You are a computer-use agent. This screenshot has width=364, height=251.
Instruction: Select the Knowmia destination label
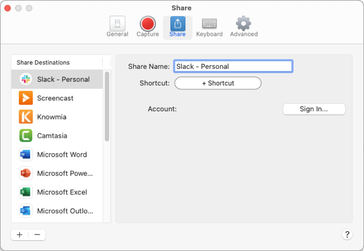(51, 117)
